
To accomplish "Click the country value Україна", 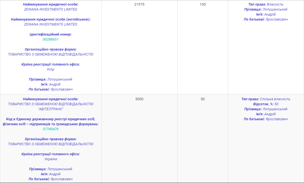I will (50, 159).
